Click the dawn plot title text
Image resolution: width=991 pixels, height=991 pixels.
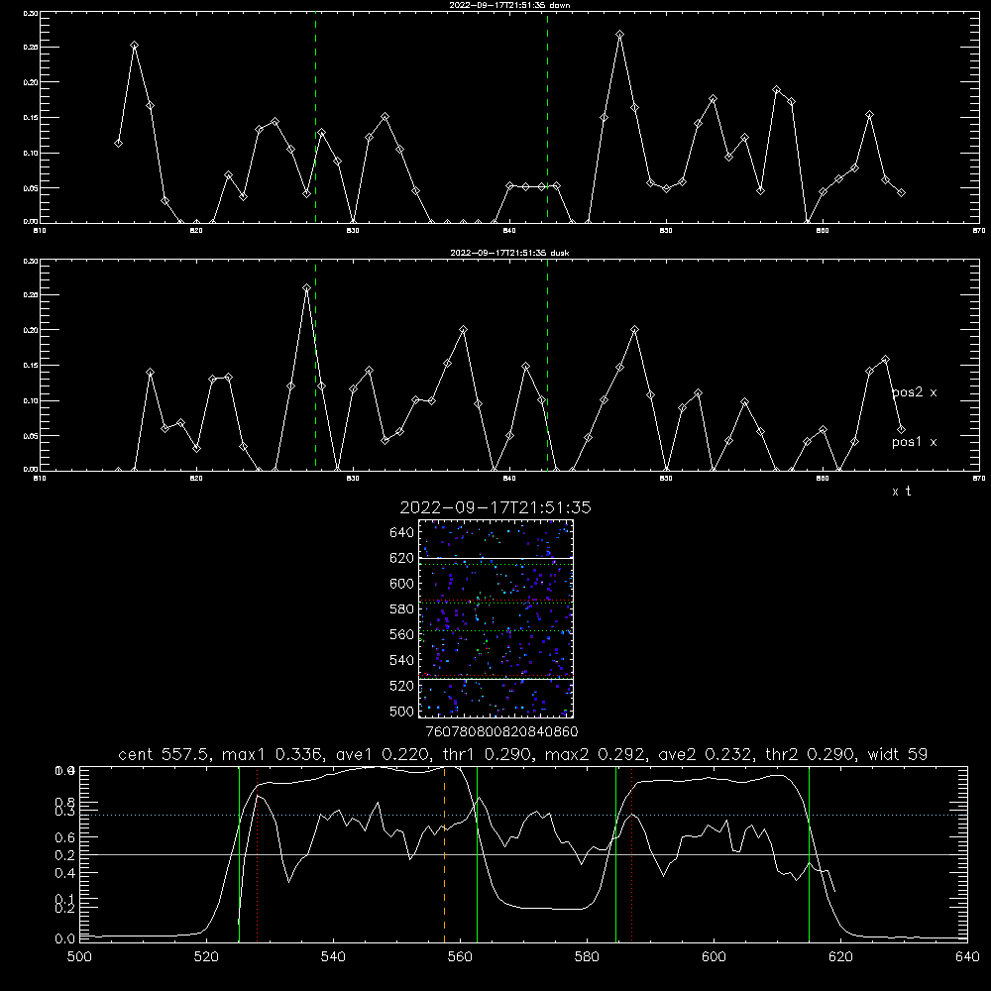tap(509, 5)
